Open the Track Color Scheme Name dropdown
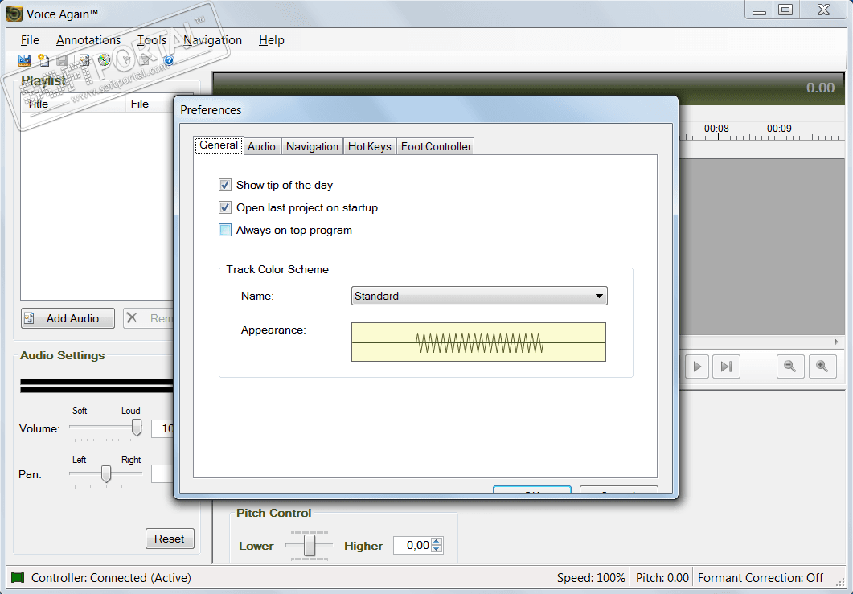The width and height of the screenshot is (853, 594). point(478,296)
